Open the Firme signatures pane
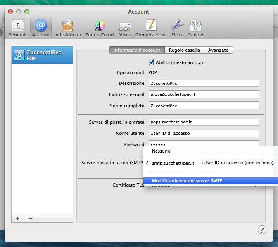 click(178, 28)
